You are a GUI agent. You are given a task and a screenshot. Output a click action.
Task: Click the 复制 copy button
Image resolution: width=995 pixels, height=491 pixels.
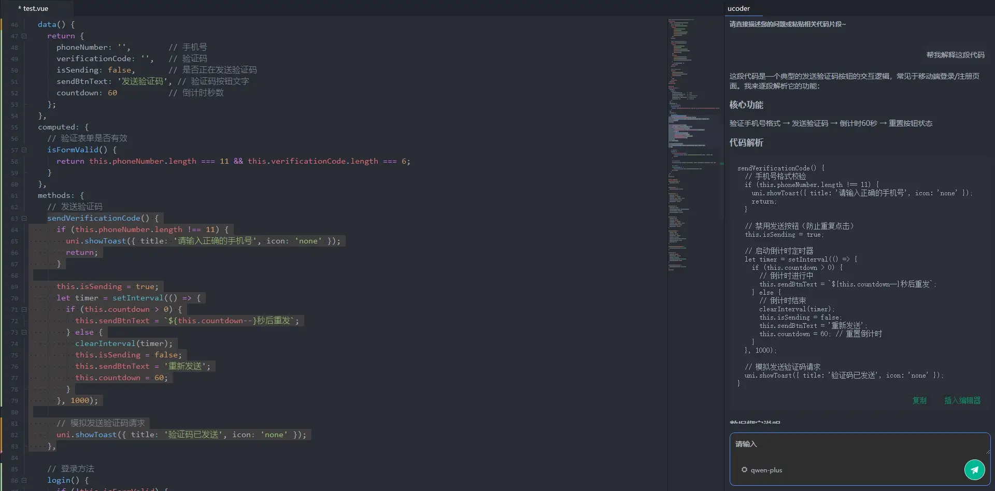tap(919, 400)
